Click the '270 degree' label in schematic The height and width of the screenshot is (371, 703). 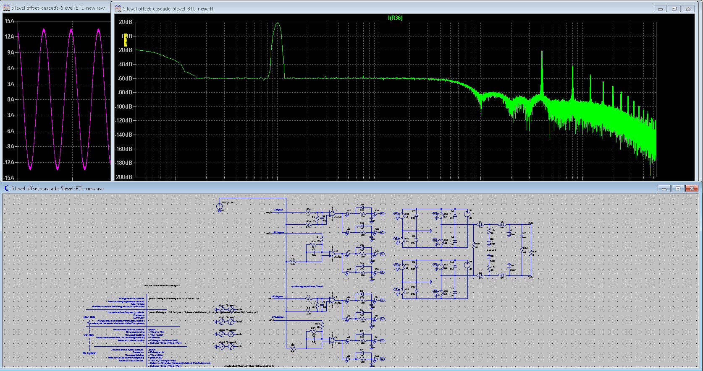pyautogui.click(x=278, y=317)
